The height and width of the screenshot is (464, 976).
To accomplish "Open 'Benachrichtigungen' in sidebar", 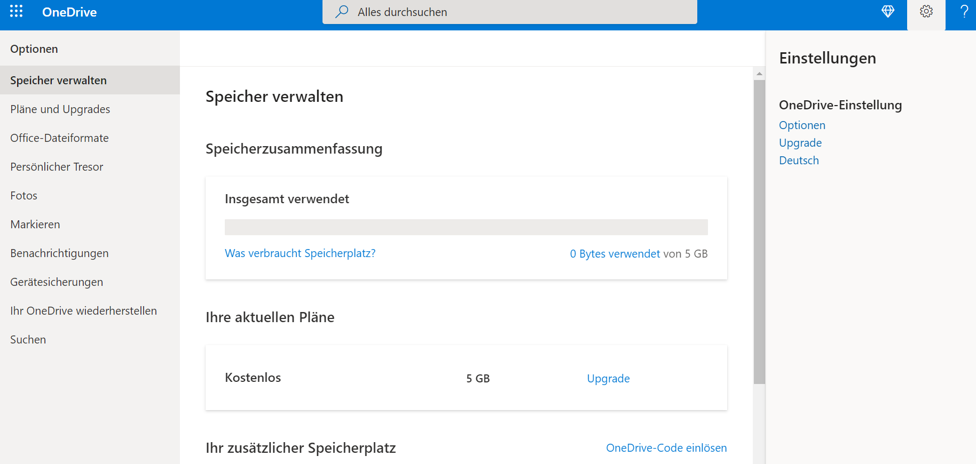I will [x=90, y=253].
